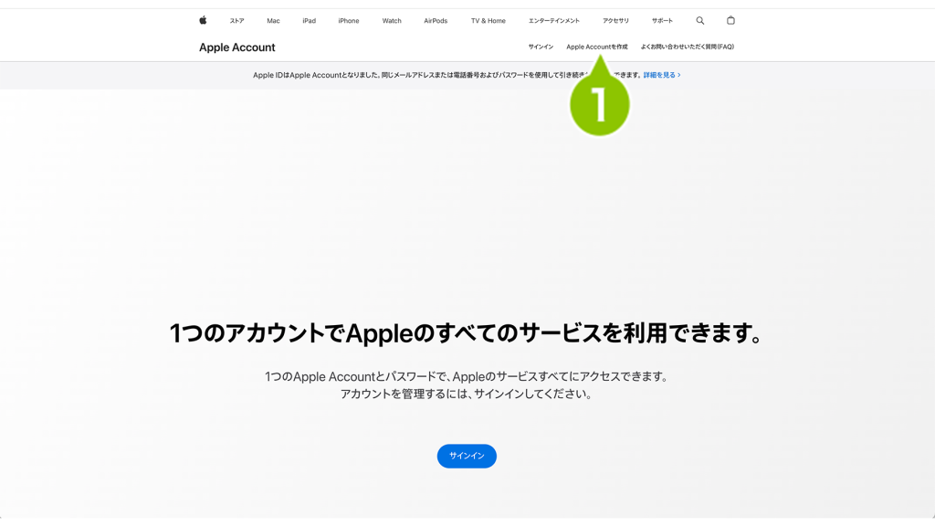The image size is (935, 526).
Task: Select iPad in the top navigation
Action: coord(309,21)
